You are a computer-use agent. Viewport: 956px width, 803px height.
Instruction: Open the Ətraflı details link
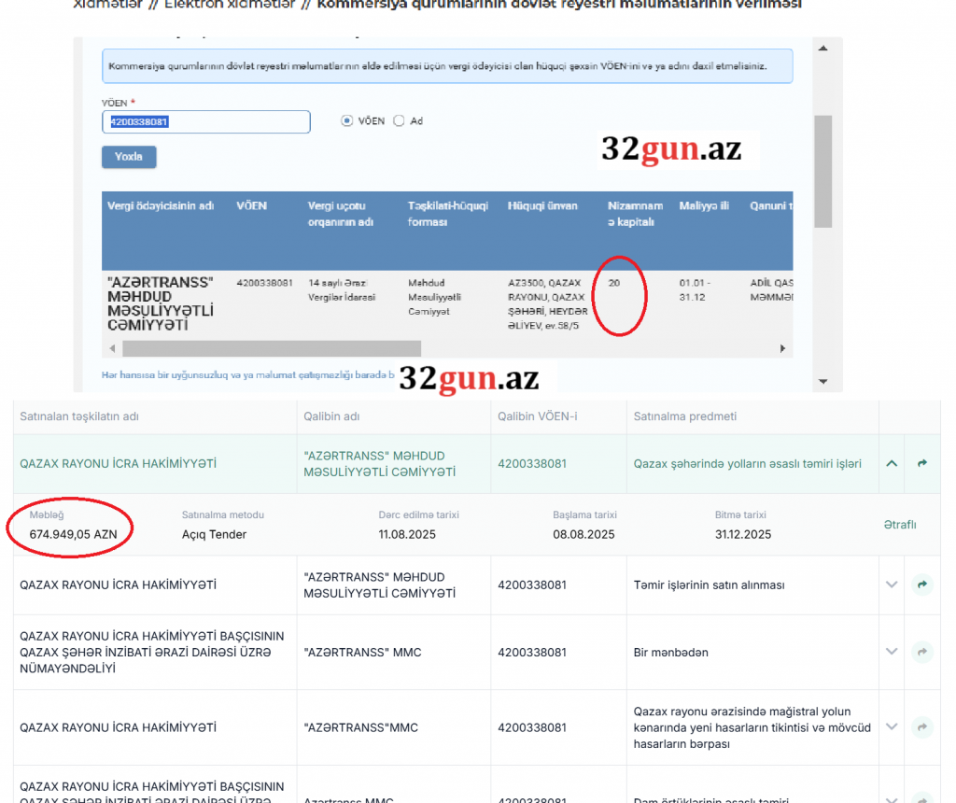(x=900, y=525)
